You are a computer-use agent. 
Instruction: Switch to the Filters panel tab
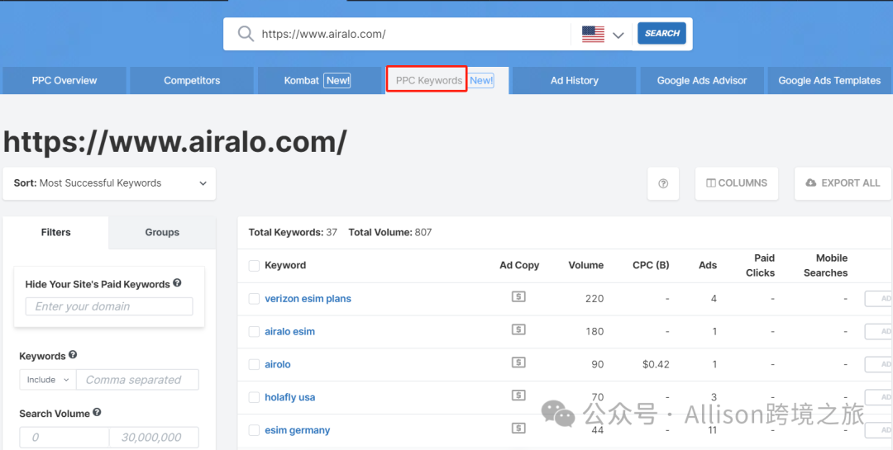(56, 232)
